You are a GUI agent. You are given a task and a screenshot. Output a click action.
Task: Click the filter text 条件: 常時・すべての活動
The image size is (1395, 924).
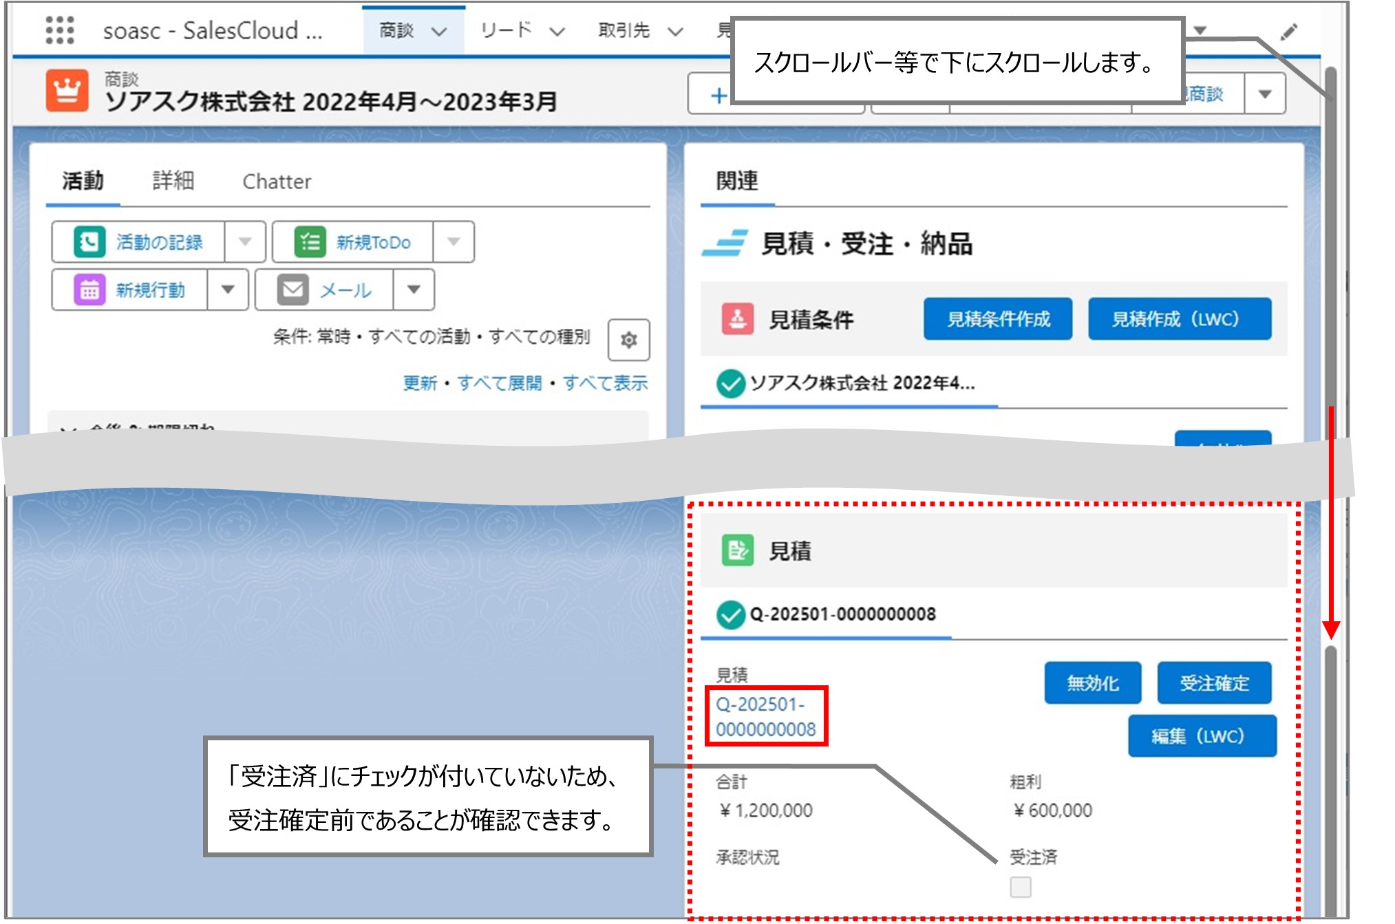432,336
